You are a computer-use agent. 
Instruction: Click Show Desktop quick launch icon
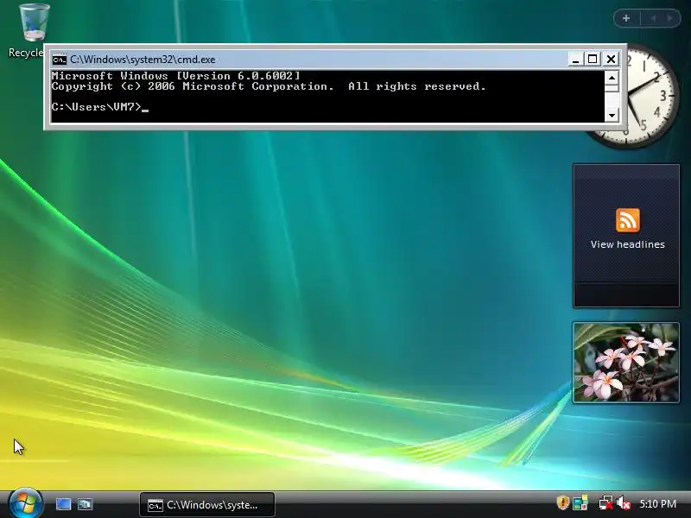(63, 504)
